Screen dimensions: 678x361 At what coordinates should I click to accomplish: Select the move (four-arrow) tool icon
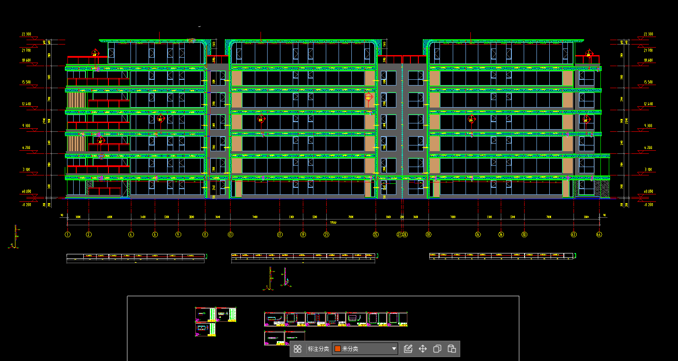423,349
